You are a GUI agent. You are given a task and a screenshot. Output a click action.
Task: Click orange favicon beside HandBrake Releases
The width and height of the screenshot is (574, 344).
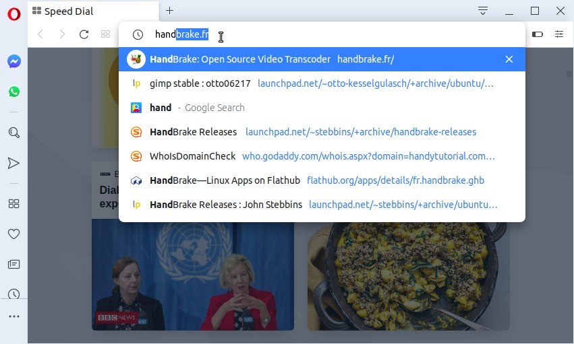coord(136,132)
